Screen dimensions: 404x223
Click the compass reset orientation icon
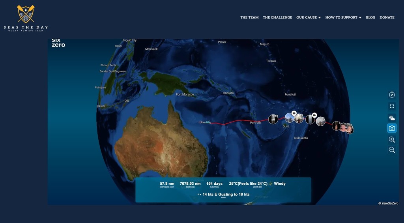[392, 95]
